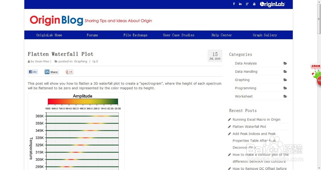The image size is (321, 170).
Task: Click the OriginLab logo in top bar
Action: pos(272,4)
